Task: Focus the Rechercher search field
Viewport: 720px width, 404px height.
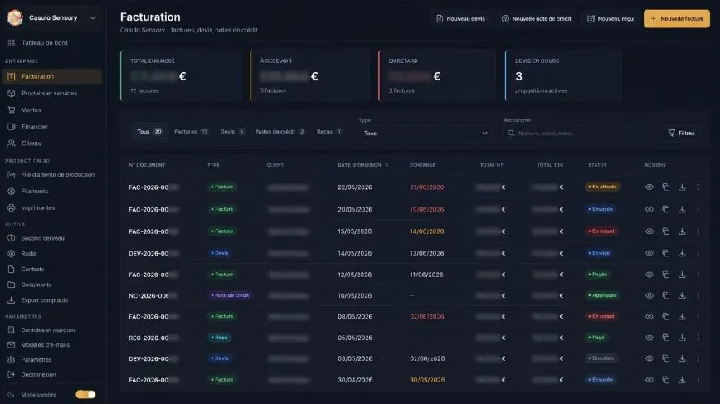Action: tap(580, 133)
